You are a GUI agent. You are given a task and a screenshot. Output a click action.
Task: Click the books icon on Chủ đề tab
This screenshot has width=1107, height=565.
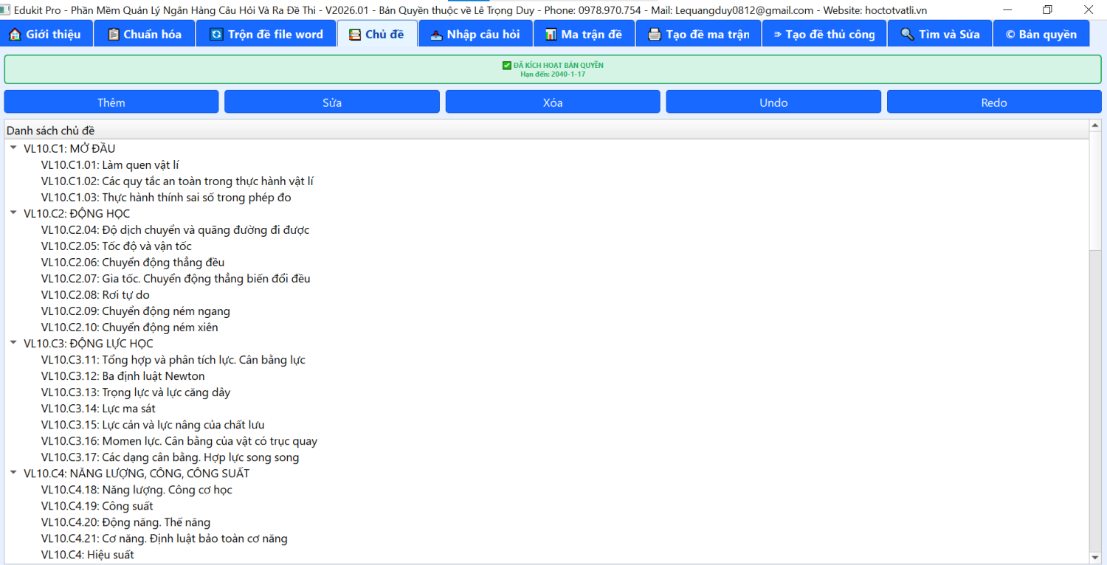355,35
